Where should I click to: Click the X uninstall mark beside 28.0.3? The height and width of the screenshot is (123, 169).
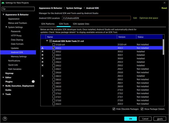[x=43, y=76]
